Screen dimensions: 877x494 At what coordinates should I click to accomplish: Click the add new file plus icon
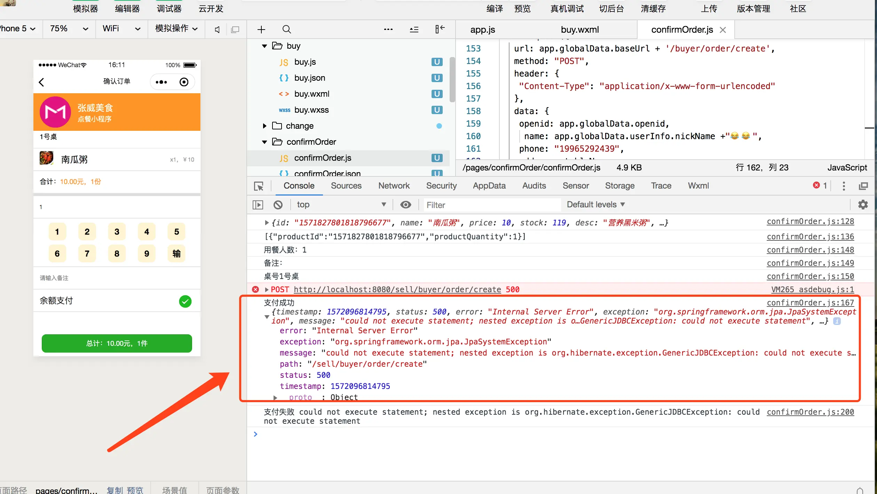261,30
